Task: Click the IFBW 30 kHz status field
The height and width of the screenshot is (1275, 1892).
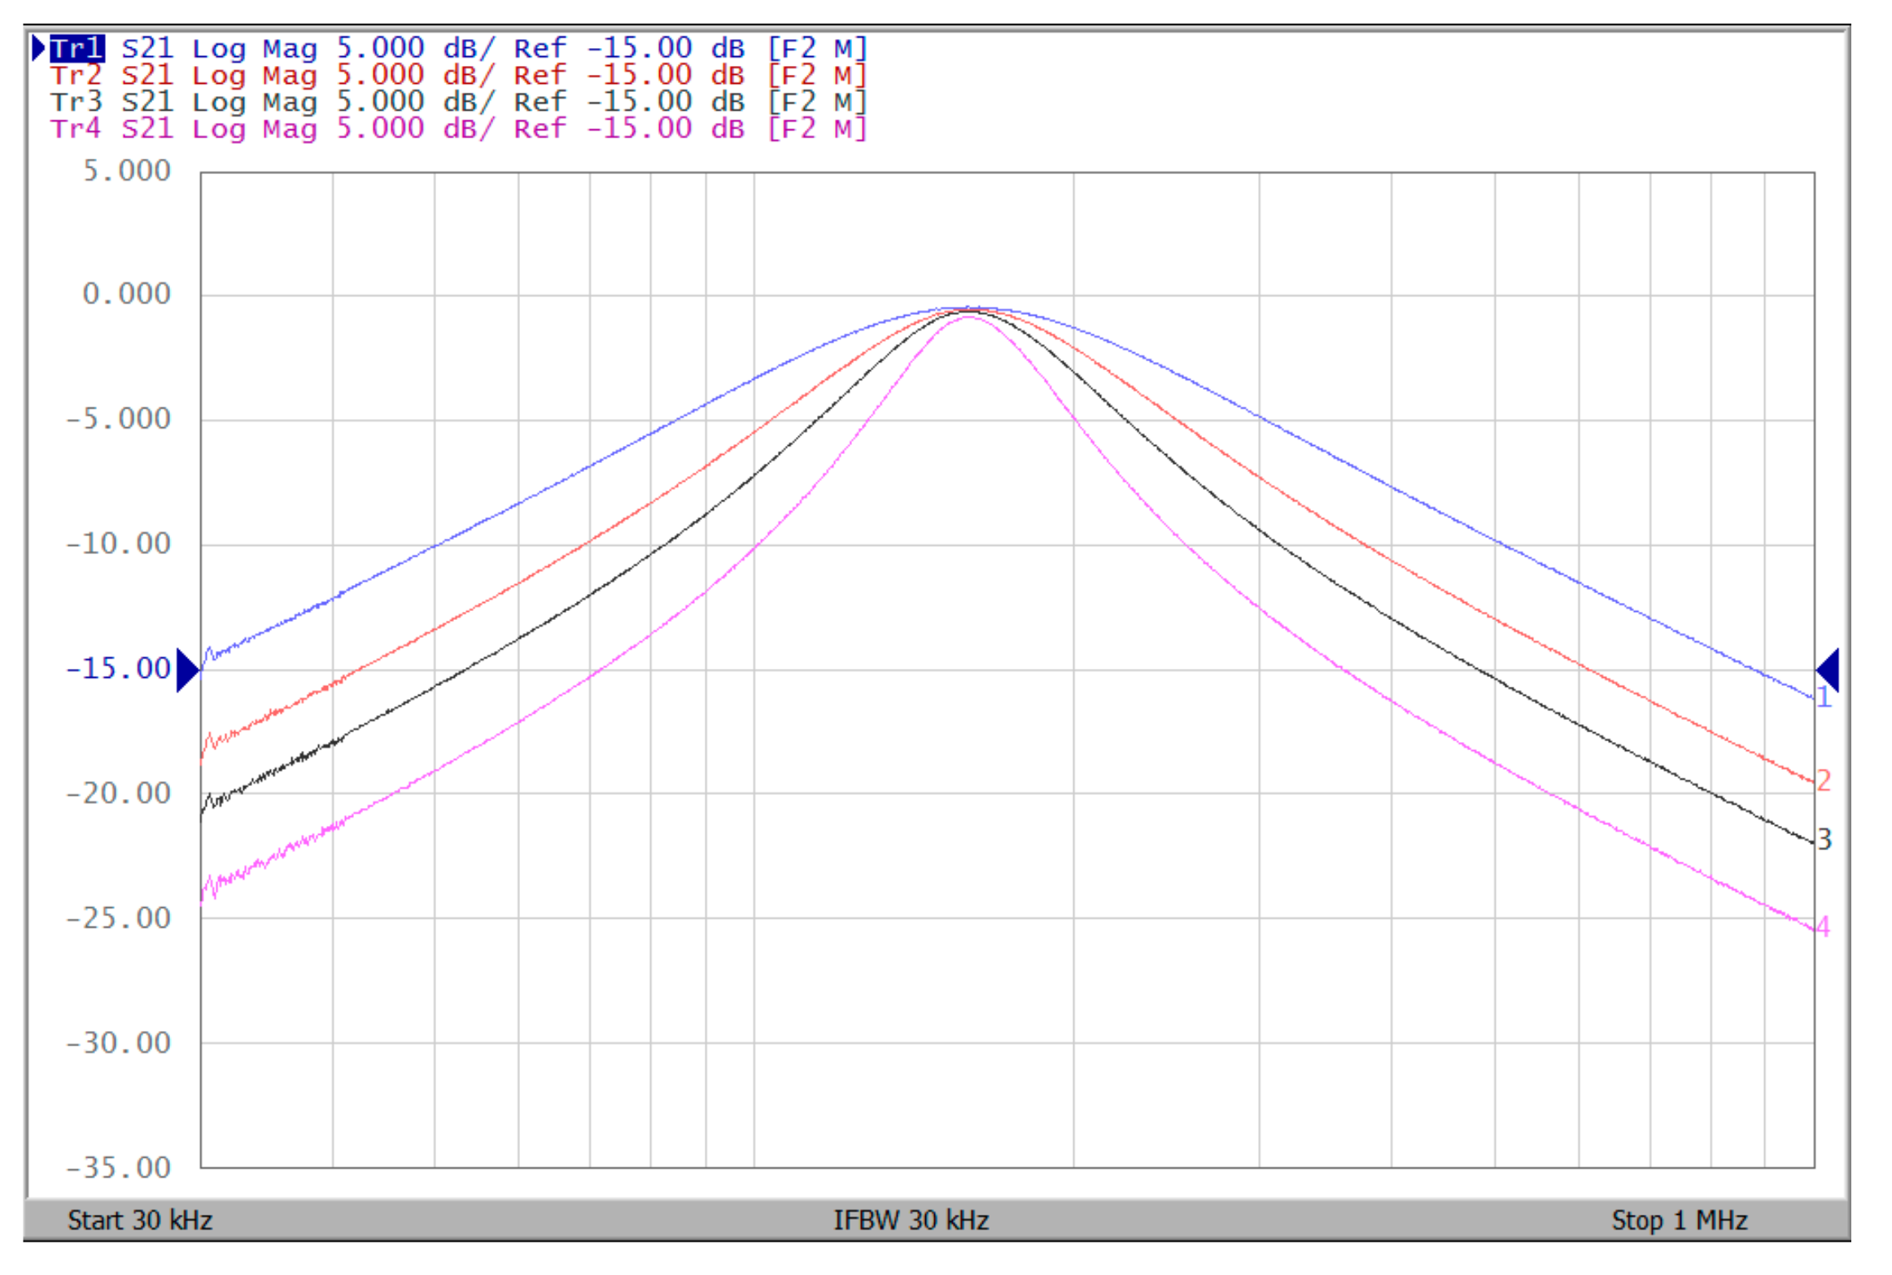Action: (x=911, y=1220)
